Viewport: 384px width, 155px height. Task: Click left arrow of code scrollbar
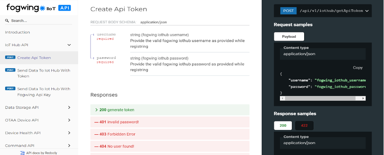coord(282,98)
